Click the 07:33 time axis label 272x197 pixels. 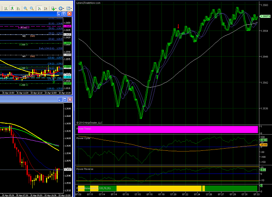257,194
